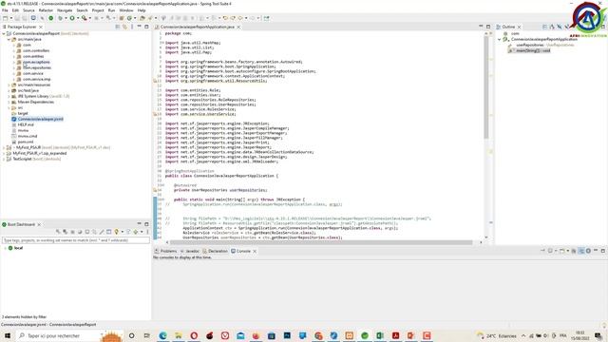
Task: Collapse all in Package Explorer toolbar
Action: point(118,27)
